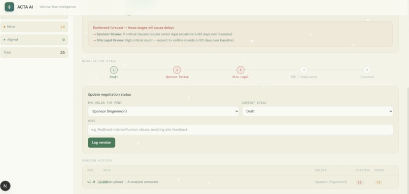
Task: Click the Sponsor (Regeneron) holder cell
Action: [331, 182]
